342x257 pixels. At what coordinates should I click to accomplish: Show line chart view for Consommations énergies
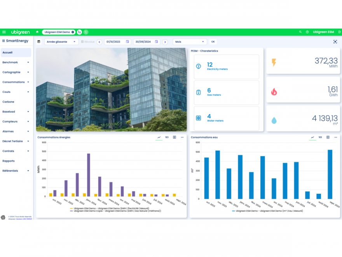[159, 137]
